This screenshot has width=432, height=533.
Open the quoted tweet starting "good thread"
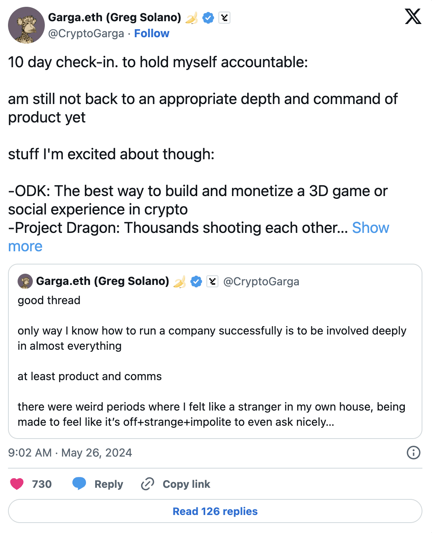pyautogui.click(x=215, y=360)
